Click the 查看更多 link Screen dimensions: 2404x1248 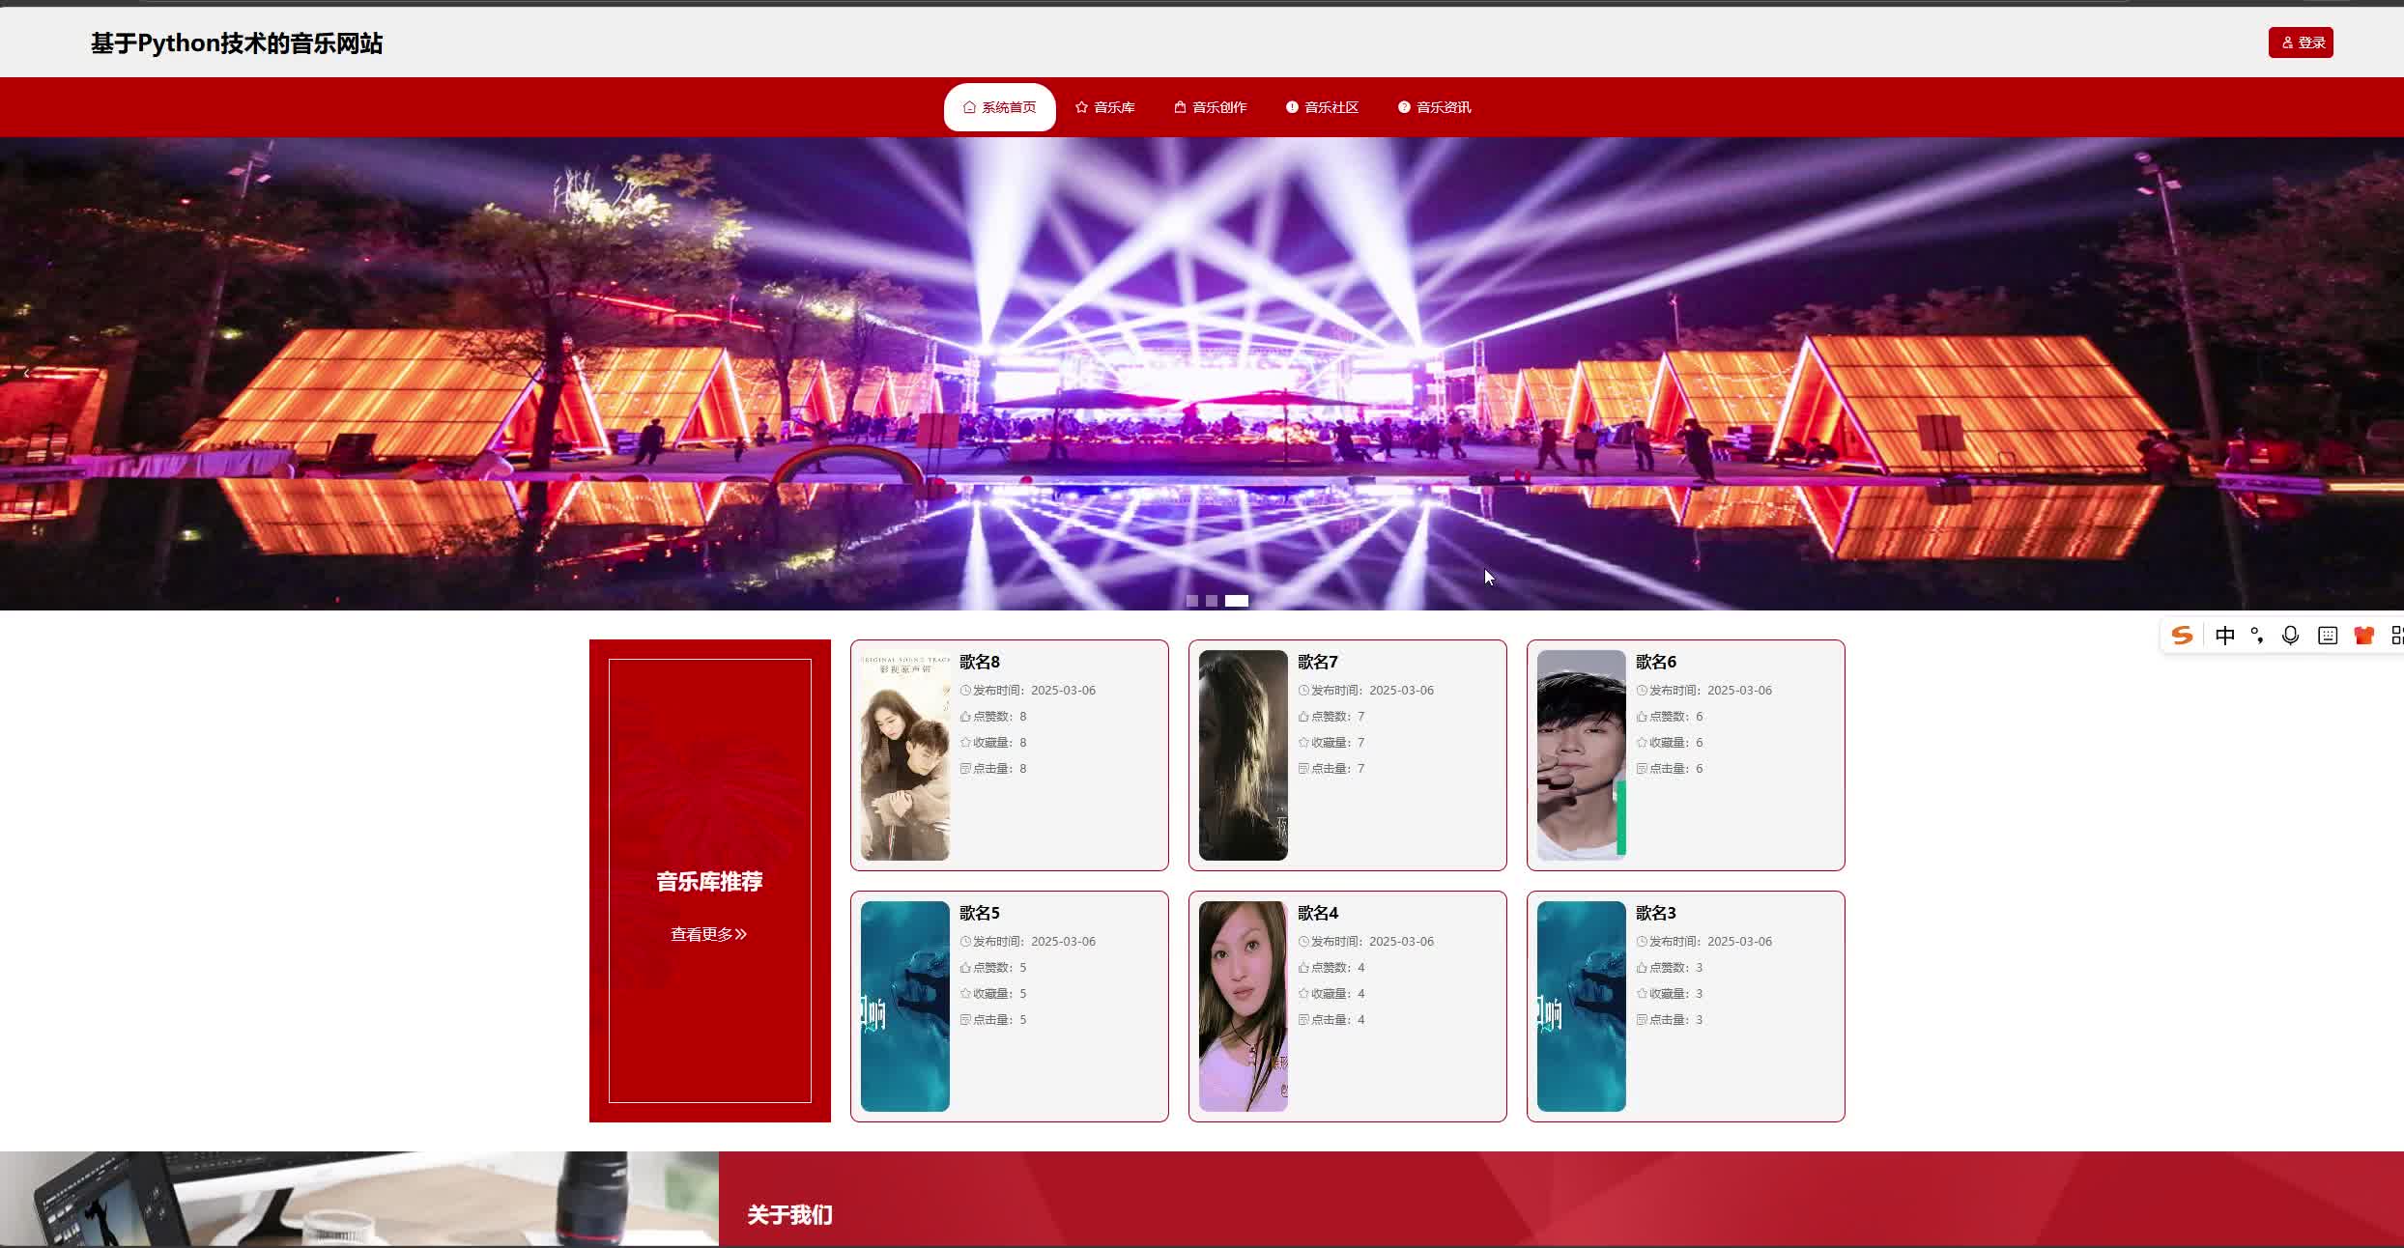click(x=709, y=934)
